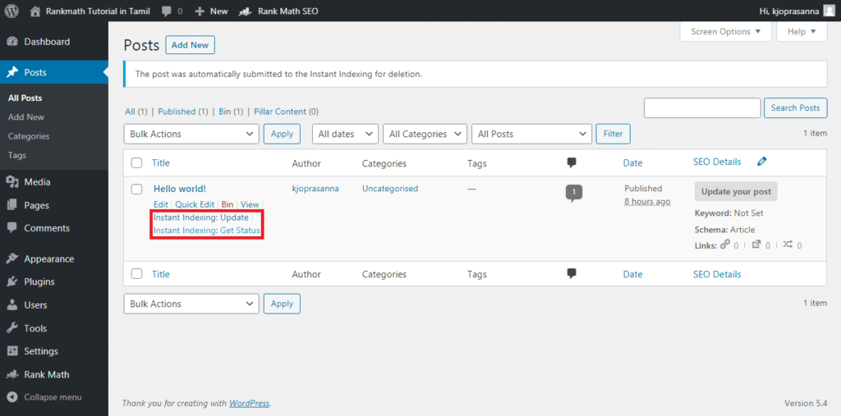Click the Users person icon
841x416 pixels.
coord(12,305)
